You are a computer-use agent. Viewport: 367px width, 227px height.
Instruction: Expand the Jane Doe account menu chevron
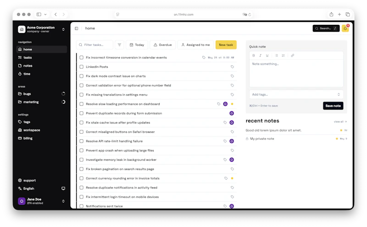(63, 201)
